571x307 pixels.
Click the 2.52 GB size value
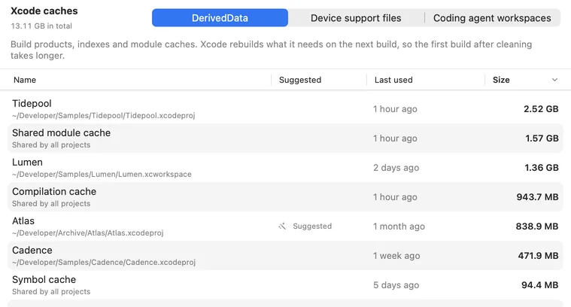click(x=541, y=109)
